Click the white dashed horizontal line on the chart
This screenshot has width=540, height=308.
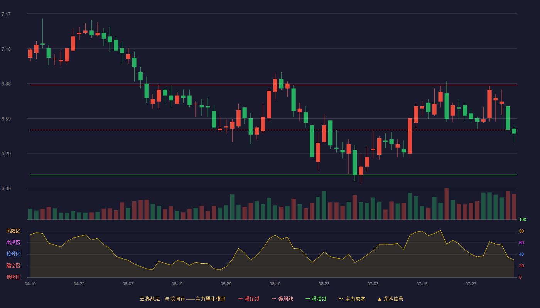[273, 130]
